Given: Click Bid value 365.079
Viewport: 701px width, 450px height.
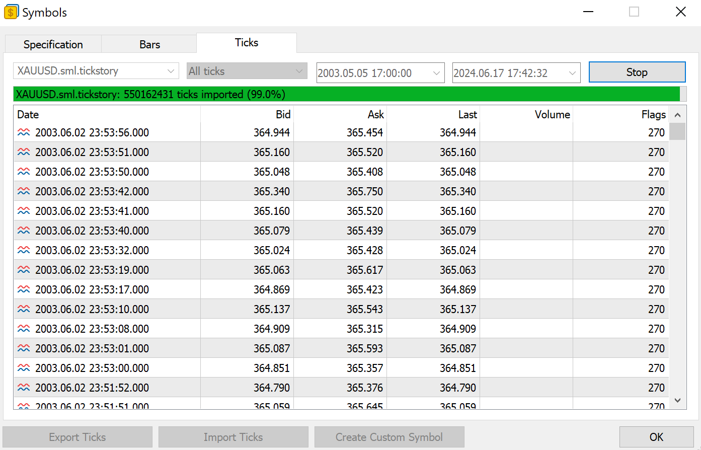Looking at the screenshot, I should click(272, 231).
